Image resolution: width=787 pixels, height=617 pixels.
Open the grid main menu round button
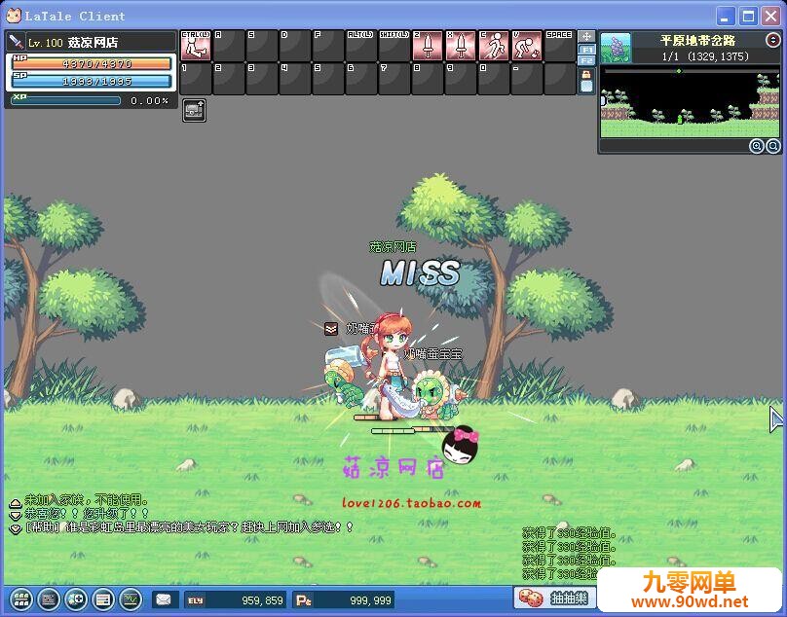(21, 599)
